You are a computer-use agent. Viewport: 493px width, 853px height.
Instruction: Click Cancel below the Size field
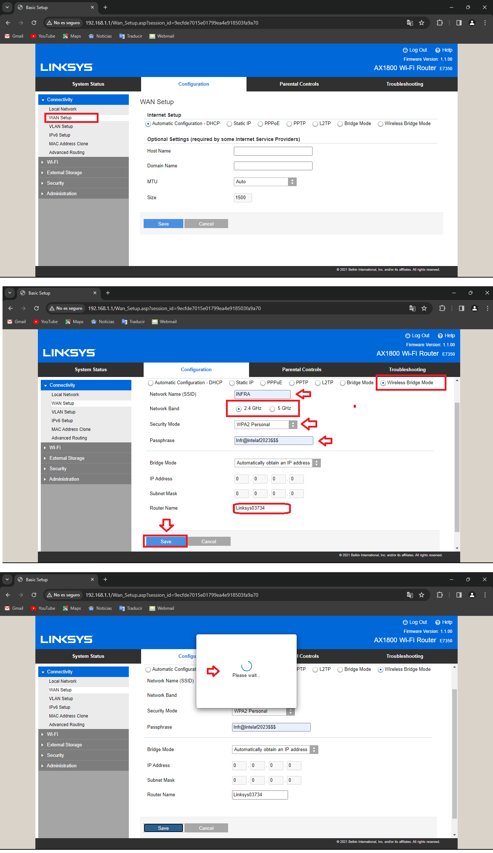point(206,224)
